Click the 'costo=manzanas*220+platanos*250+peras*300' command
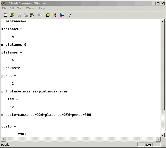This screenshot has width=166, height=148. [48, 115]
